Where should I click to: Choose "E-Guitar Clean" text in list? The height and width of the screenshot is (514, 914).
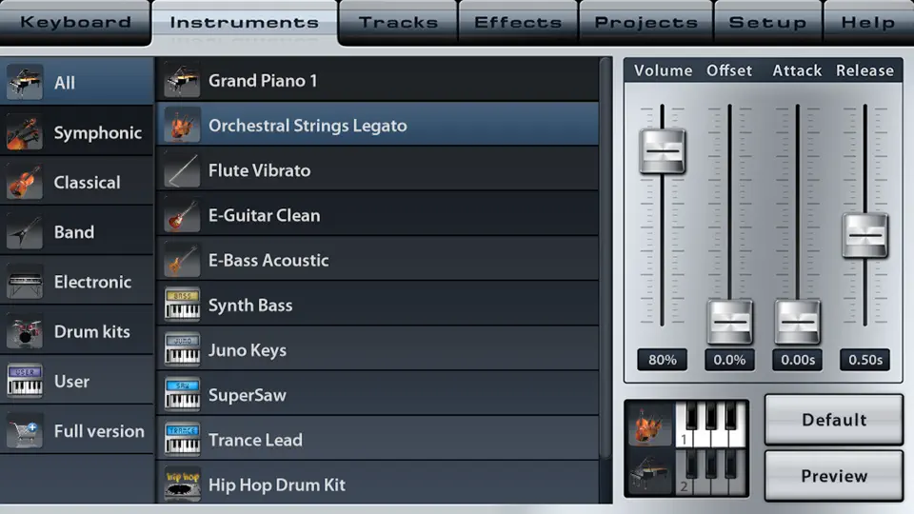[x=264, y=215]
